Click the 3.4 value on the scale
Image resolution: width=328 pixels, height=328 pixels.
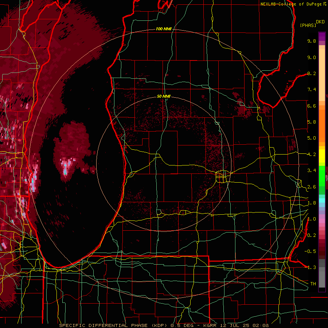(x=312, y=171)
